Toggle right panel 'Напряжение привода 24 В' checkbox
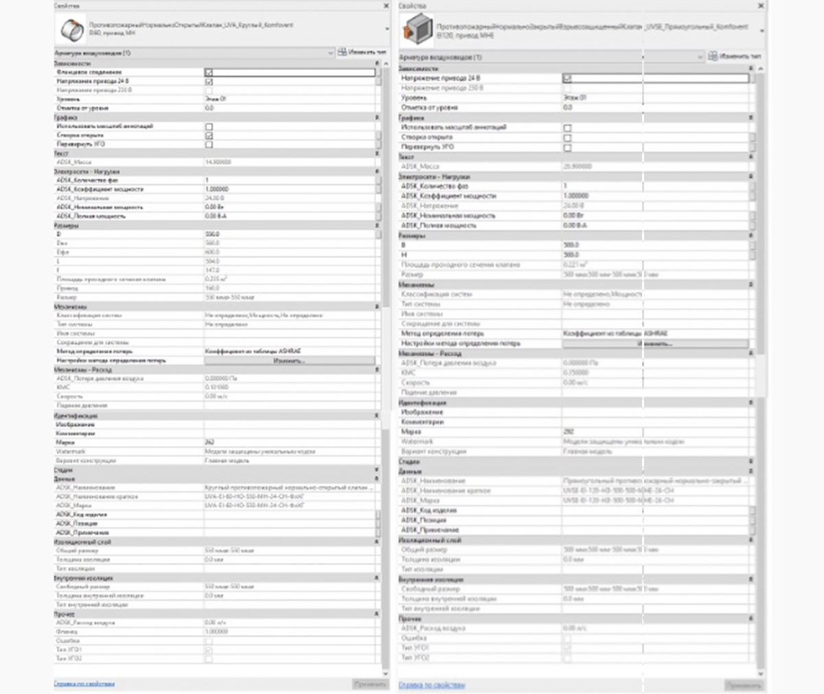Viewport: 824px width, 694px height. (567, 79)
